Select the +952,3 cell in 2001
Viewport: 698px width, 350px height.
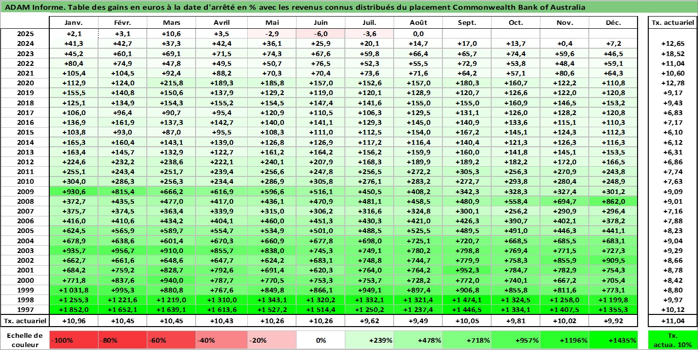point(467,271)
